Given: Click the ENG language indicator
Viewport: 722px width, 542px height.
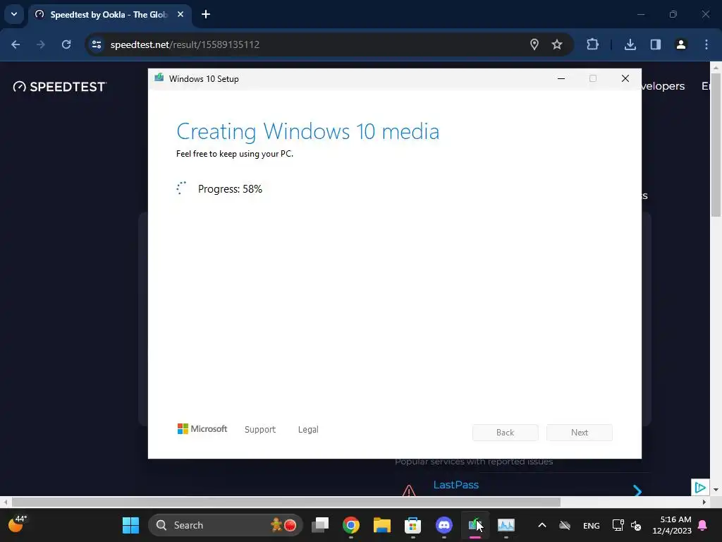Looking at the screenshot, I should pos(592,525).
